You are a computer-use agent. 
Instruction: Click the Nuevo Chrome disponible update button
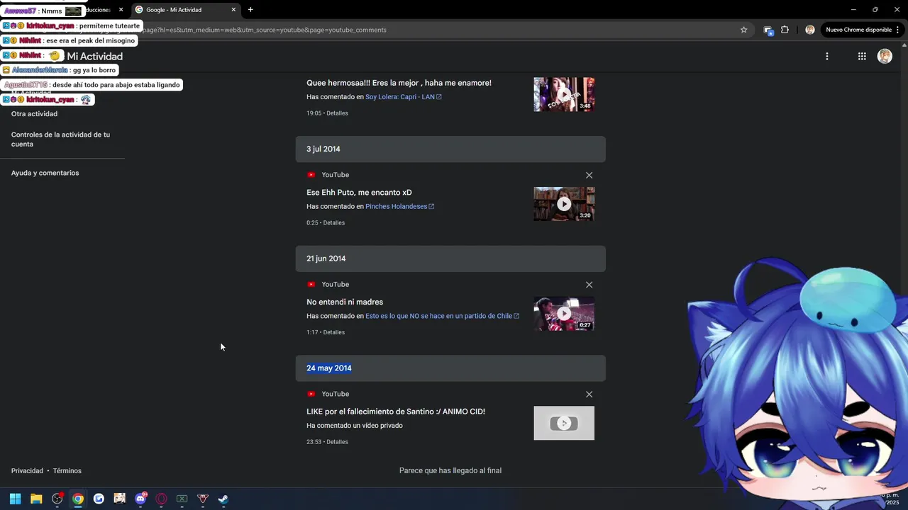pos(863,30)
